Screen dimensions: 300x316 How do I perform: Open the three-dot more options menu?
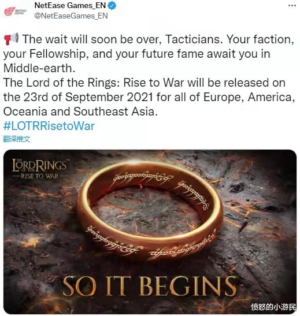pos(292,6)
